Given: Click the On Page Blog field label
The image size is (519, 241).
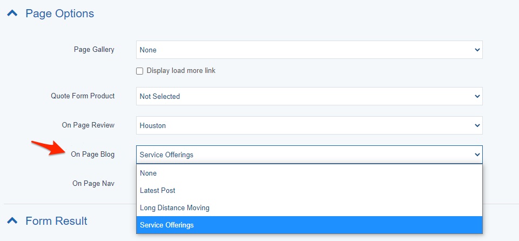Looking at the screenshot, I should tap(92, 155).
